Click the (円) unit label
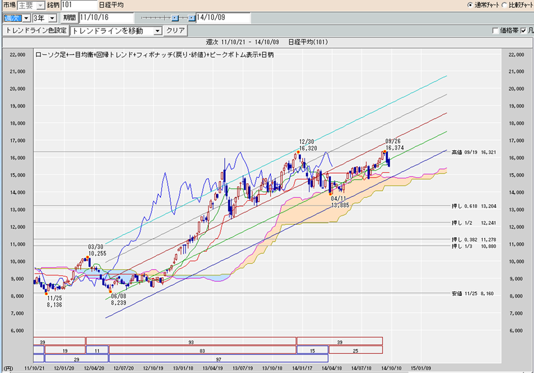This screenshot has width=534, height=373. (8, 368)
